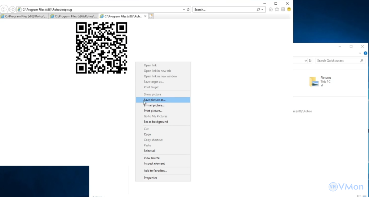The height and width of the screenshot is (197, 369).
Task: Close the Internet Explorer window
Action: [x=287, y=3]
